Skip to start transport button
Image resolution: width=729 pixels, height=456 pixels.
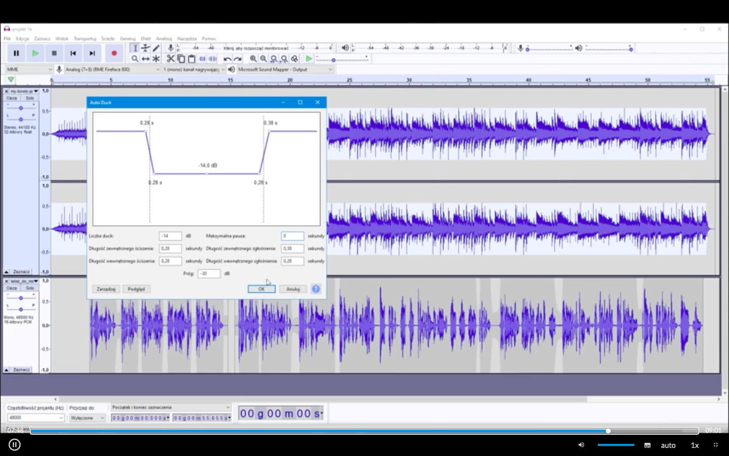coord(73,53)
